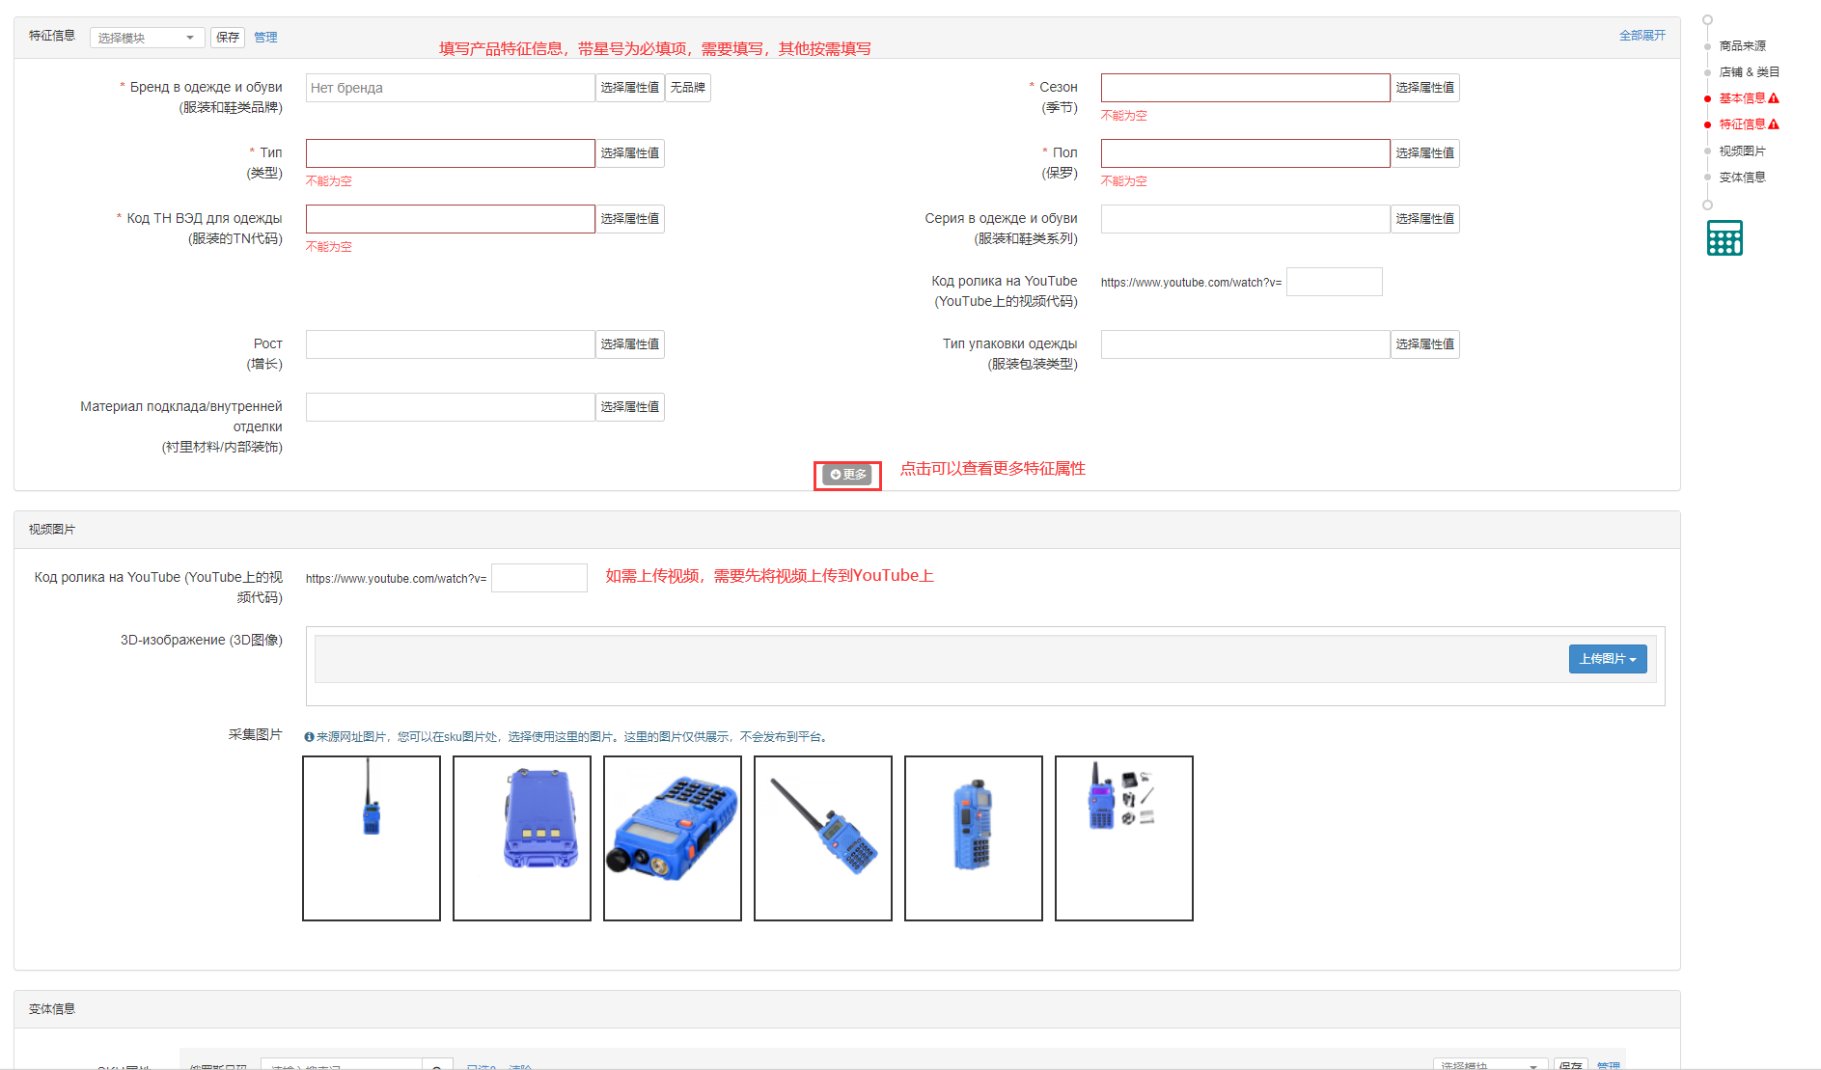Viewport: 1821px width, 1070px height.
Task: Jump to 店铺 & 类目 in side navigation
Action: [1749, 72]
